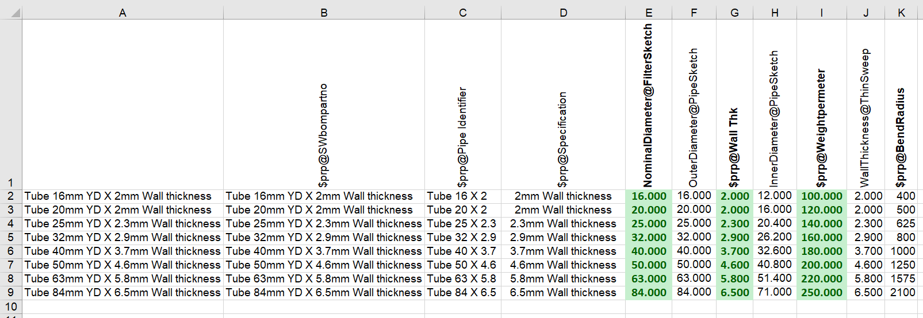Click row 5 header
The width and height of the screenshot is (923, 318).
coord(10,237)
